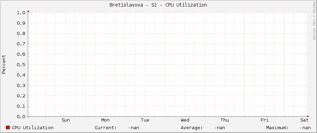
Task: Click the '0.0' y-axis value
Action: [21, 117]
